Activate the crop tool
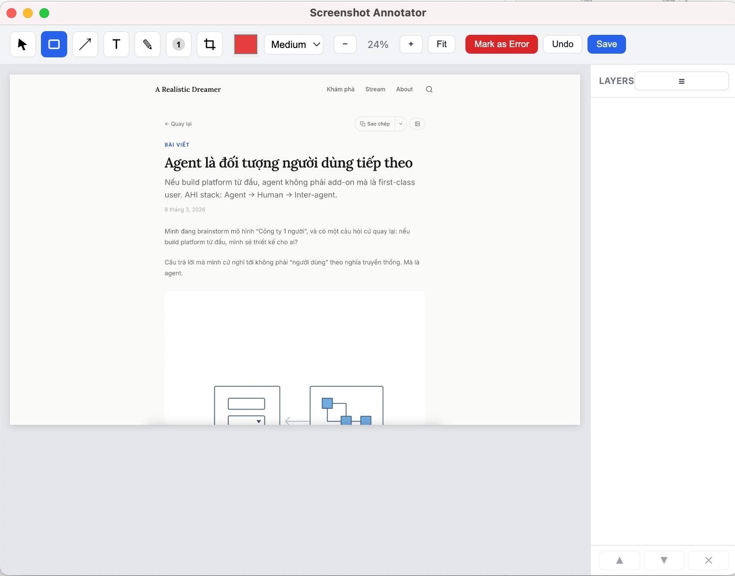 [209, 44]
